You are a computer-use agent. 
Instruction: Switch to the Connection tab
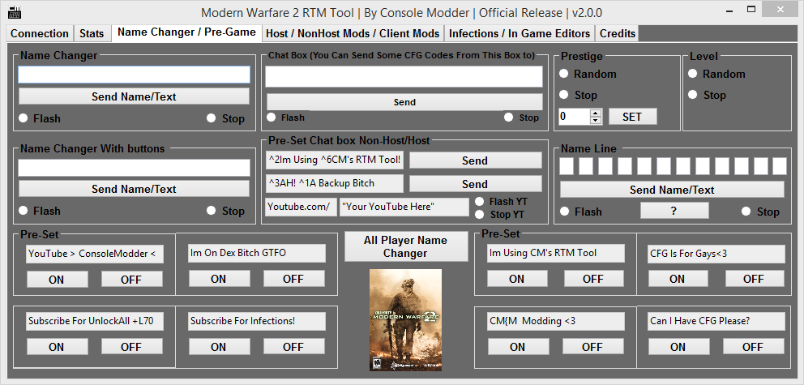(40, 33)
